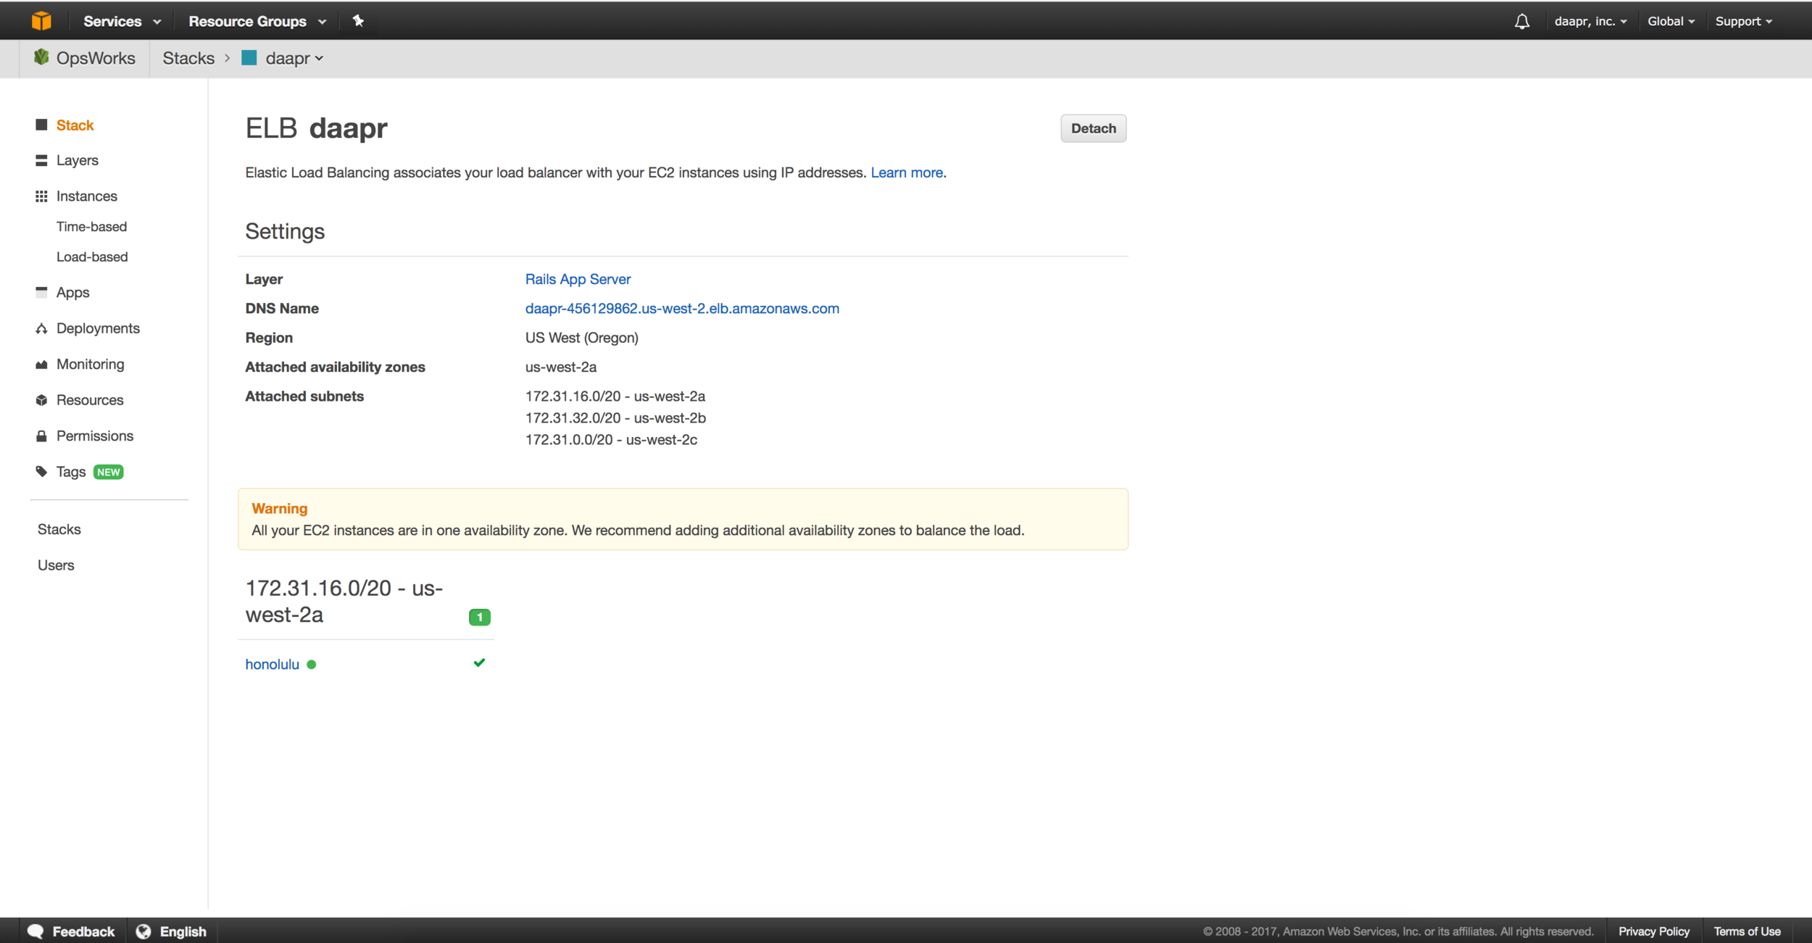Click the Monitoring chart icon
The width and height of the screenshot is (1812, 943).
(x=41, y=365)
